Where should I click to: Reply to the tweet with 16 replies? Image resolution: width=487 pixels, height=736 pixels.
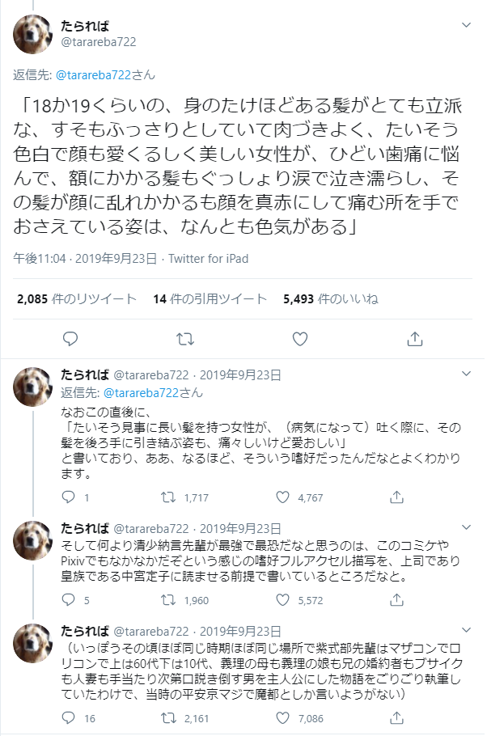click(x=69, y=718)
